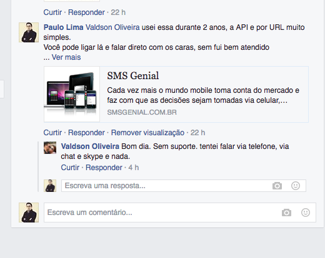Click Responder on the top comment
This screenshot has height=258, width=325.
click(86, 12)
